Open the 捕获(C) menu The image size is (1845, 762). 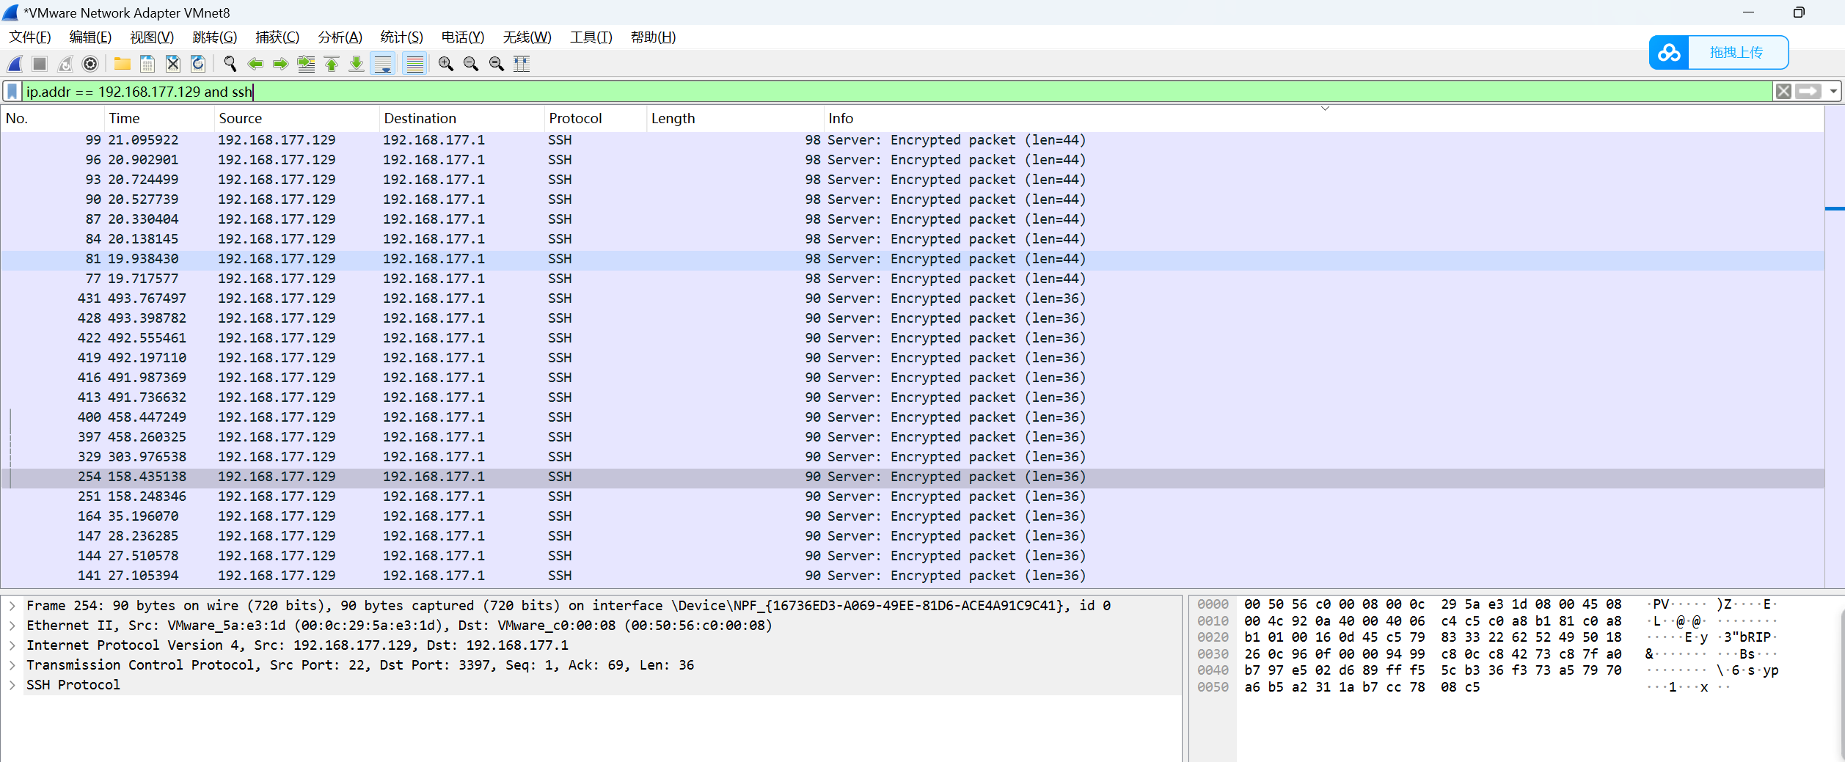coord(277,37)
